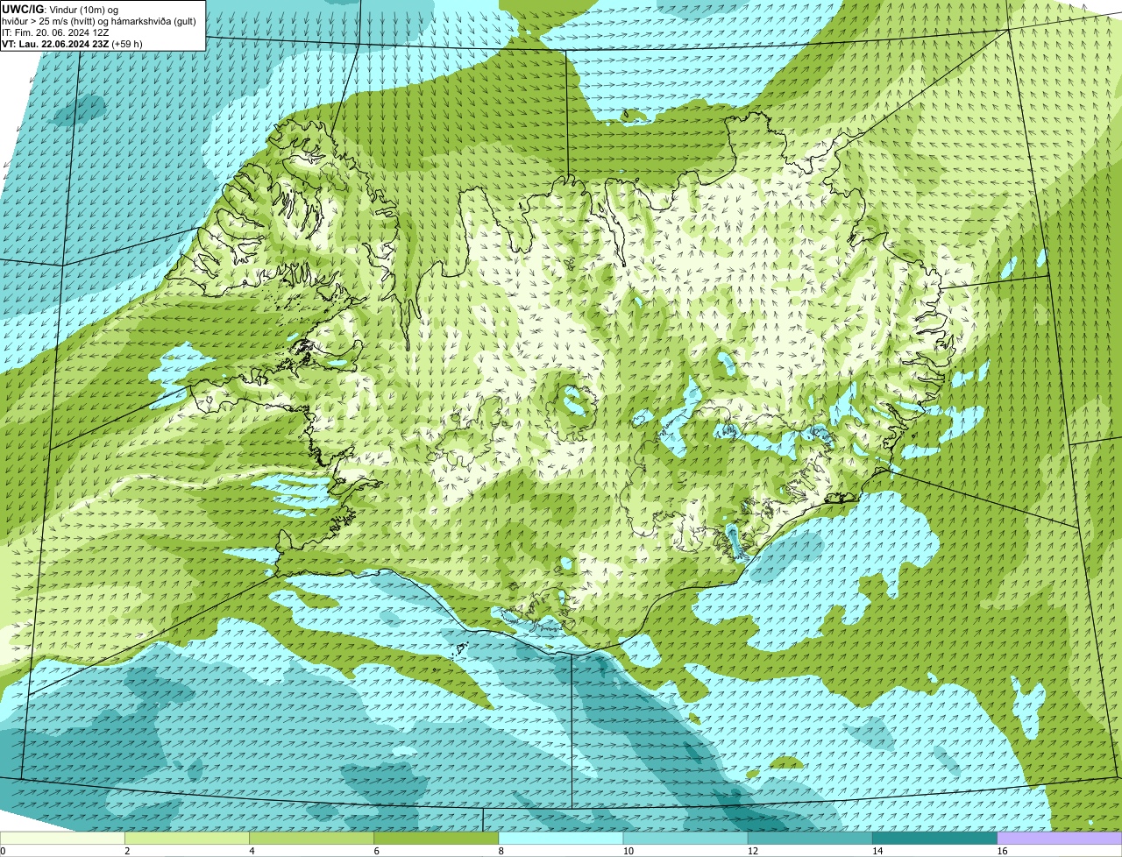The image size is (1122, 857).
Task: Click the "VT: Lau. 22.06.2024 23Z (+59 h)" line
Action: pos(72,44)
